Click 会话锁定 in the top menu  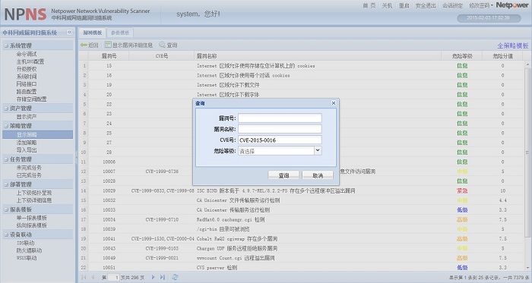(453, 5)
